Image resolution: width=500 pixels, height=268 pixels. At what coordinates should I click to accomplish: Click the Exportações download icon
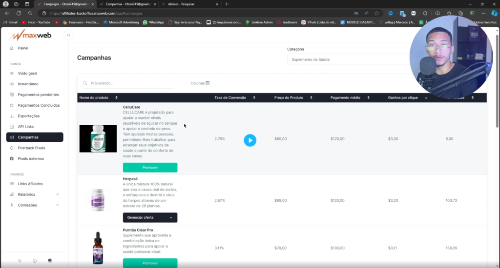pos(12,116)
